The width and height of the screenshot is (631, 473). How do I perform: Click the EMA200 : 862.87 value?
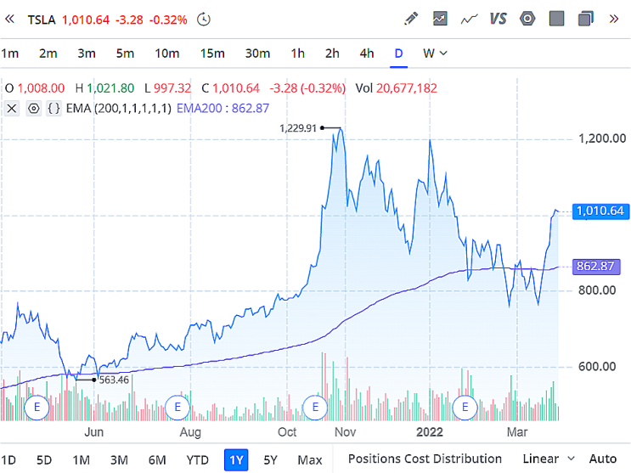coord(223,109)
